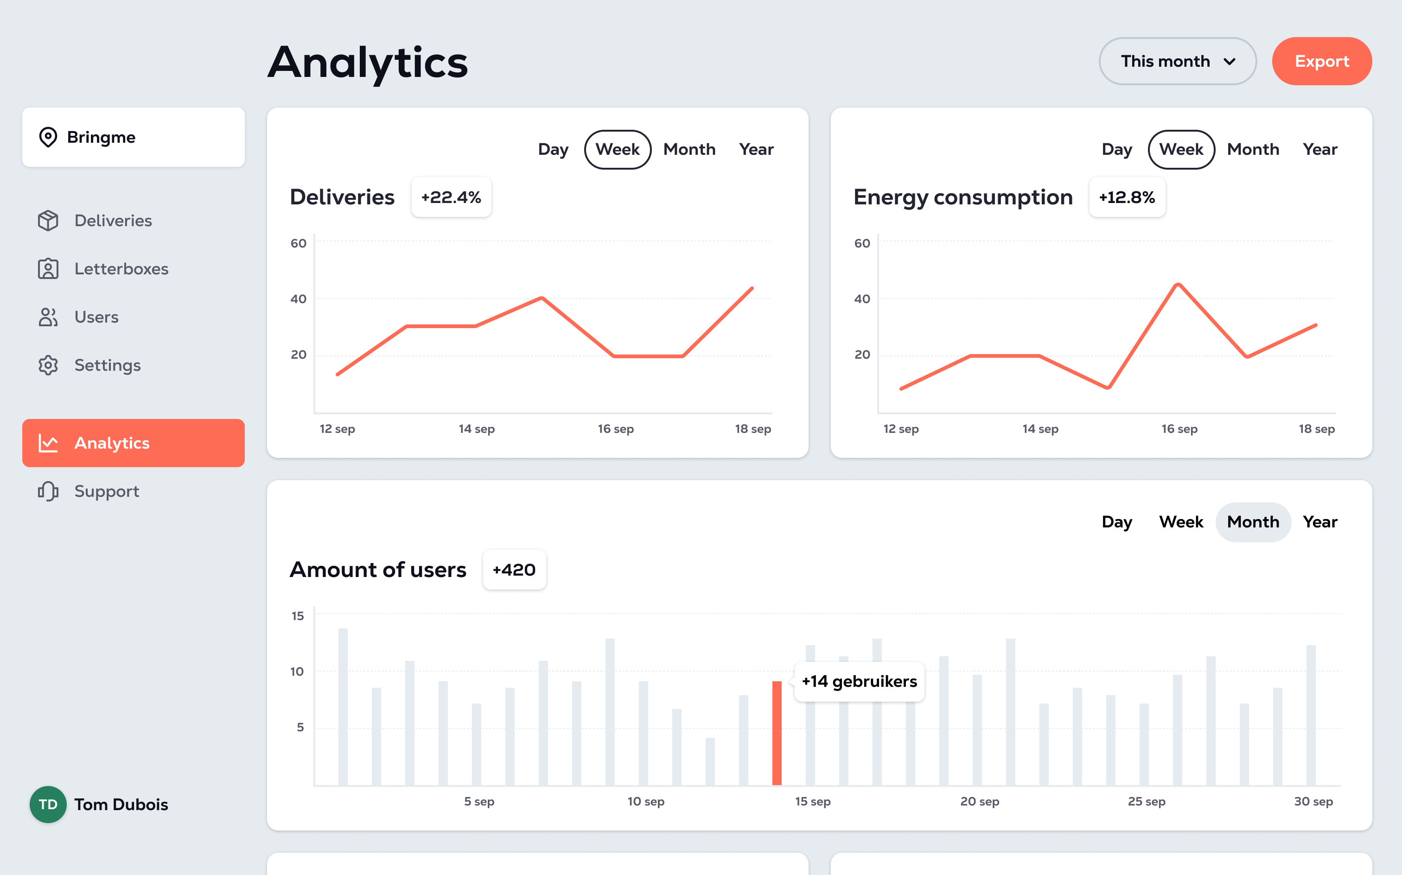
Task: Click the 10 sep axis label
Action: click(x=645, y=801)
